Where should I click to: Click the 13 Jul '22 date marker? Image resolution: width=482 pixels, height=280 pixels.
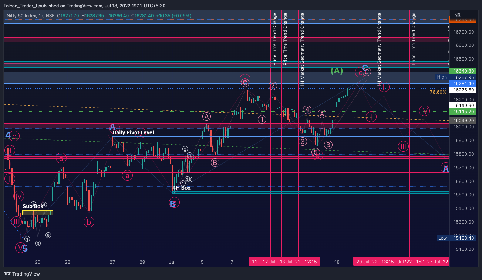[290, 262]
